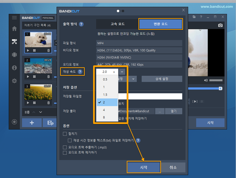Take a snapshot with the camera icon

point(220,25)
